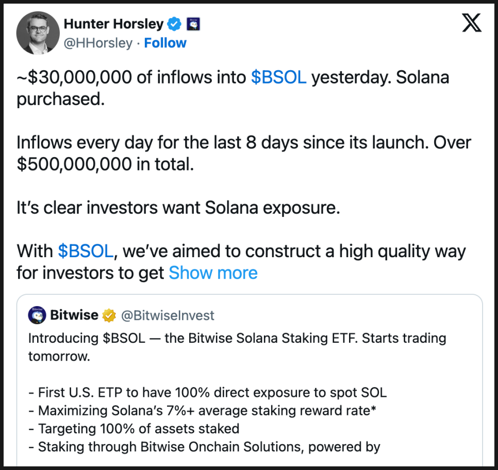Click the affiliate badge beside Hunter Horsley's name
The image size is (498, 470).
(x=192, y=24)
